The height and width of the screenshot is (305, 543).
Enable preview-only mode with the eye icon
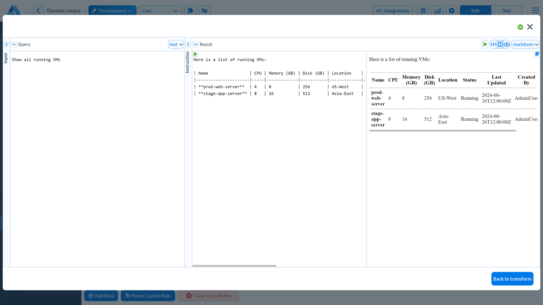(x=507, y=44)
